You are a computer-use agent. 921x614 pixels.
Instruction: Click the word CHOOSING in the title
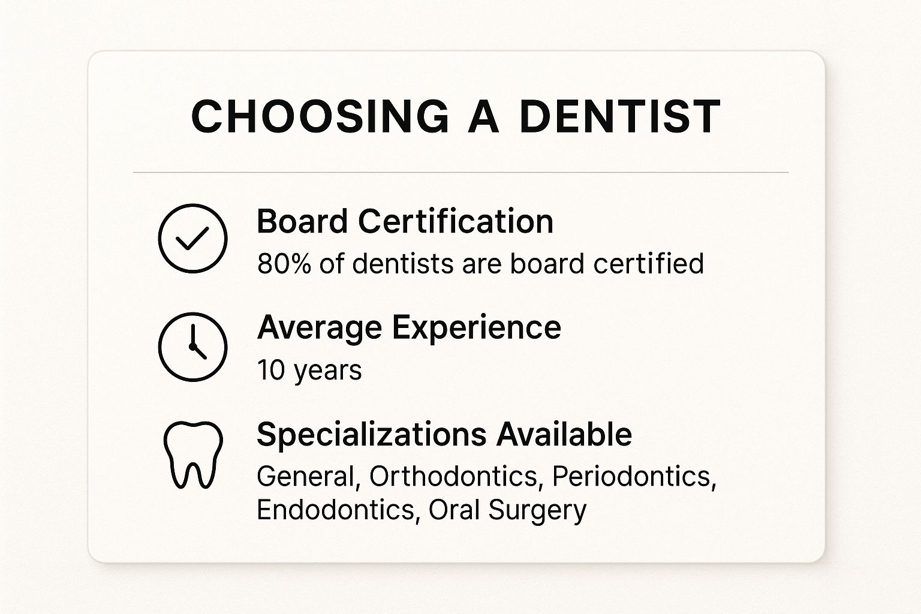320,116
